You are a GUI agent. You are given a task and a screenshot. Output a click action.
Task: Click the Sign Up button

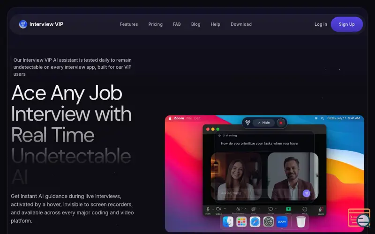(346, 24)
